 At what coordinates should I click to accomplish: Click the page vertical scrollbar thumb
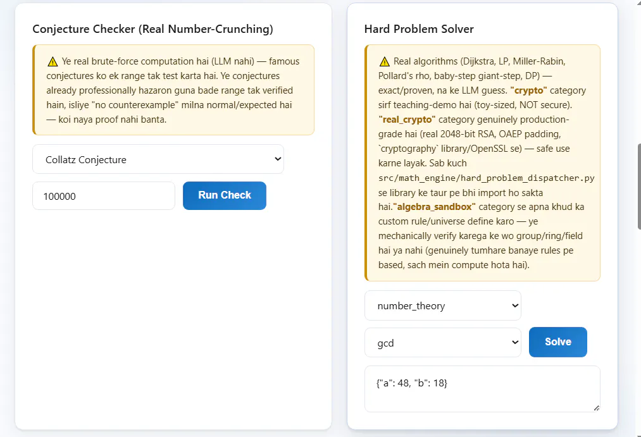pyautogui.click(x=639, y=187)
